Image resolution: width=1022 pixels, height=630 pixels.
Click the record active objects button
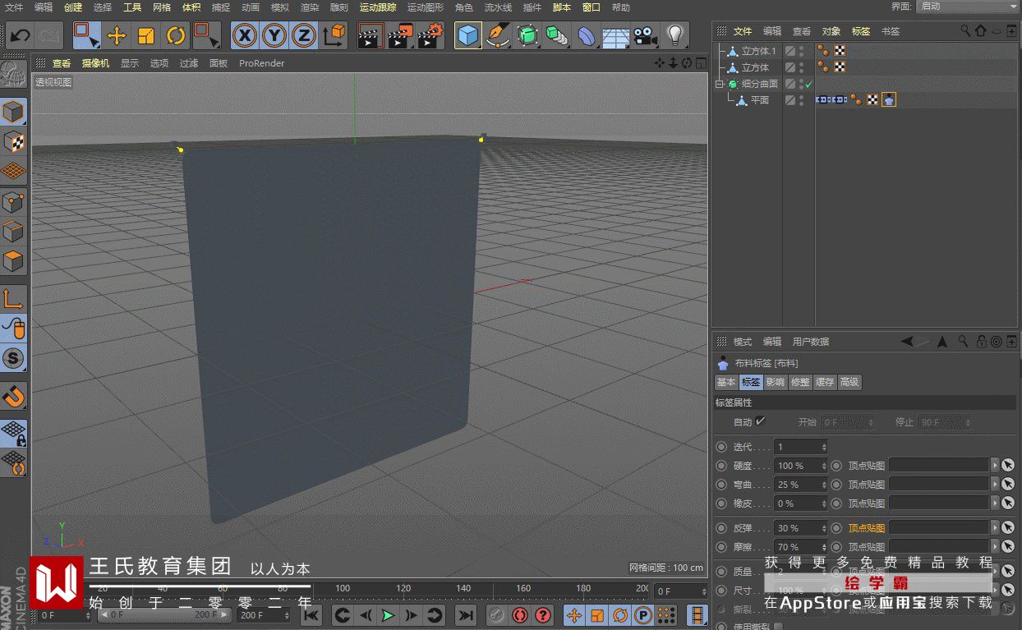click(x=497, y=615)
